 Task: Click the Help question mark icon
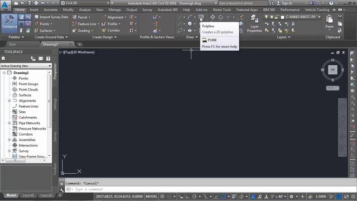tap(331, 3)
